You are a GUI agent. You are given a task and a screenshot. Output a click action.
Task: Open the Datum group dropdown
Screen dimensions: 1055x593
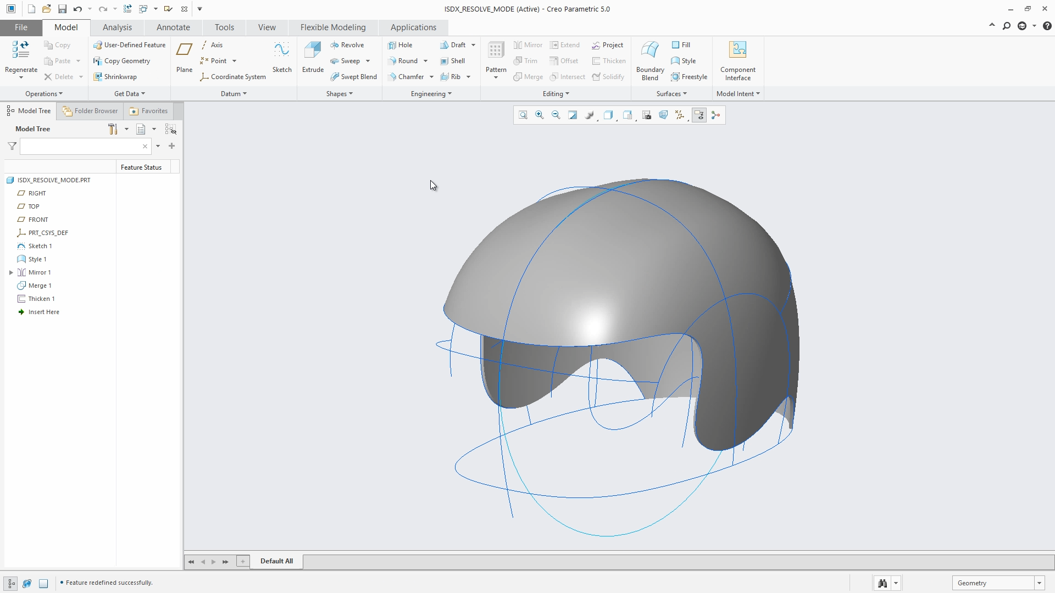tap(234, 94)
